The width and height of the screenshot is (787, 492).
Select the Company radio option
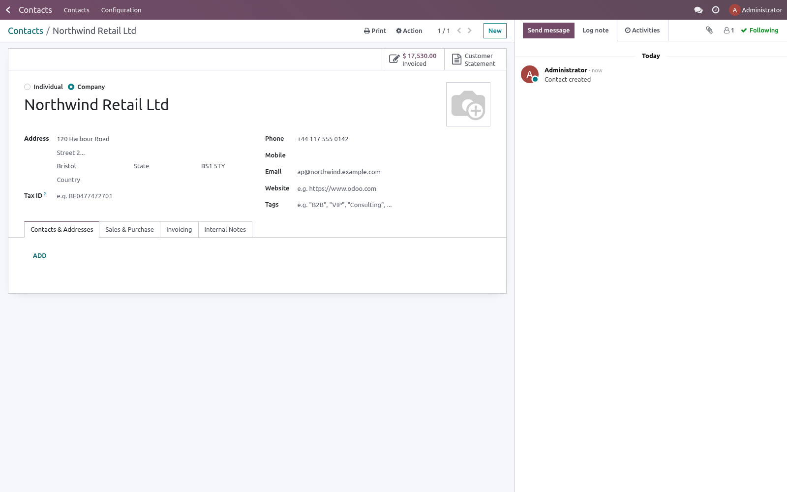[x=71, y=87]
